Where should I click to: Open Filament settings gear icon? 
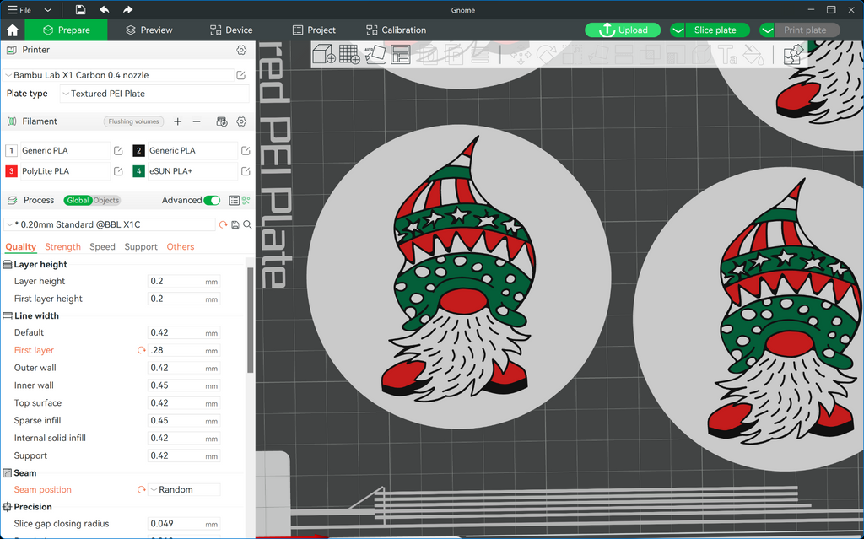click(x=241, y=121)
